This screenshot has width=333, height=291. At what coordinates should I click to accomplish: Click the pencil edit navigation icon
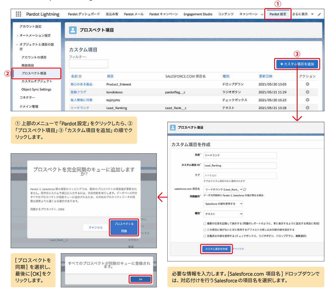click(x=319, y=14)
